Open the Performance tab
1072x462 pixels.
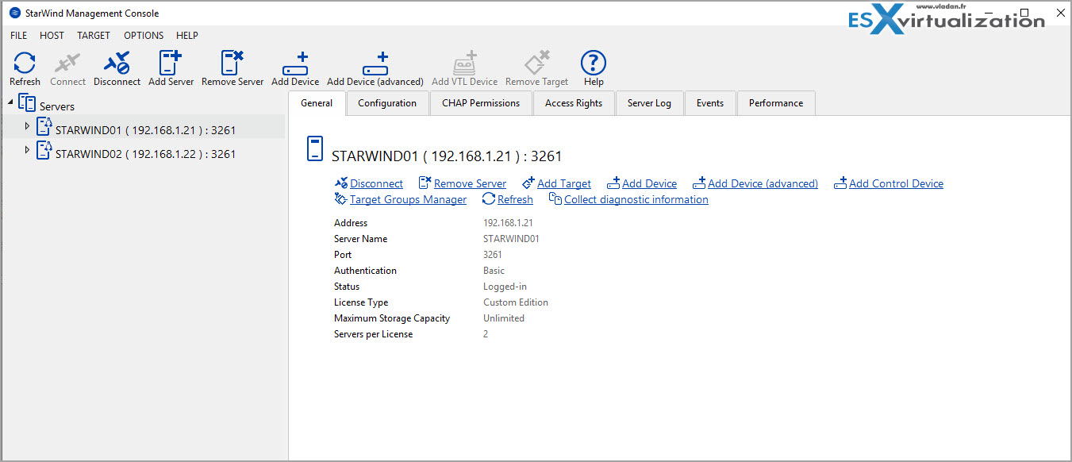coord(776,103)
